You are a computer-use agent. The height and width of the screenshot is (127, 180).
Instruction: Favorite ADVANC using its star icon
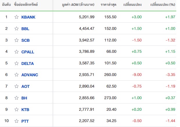coord(17,75)
